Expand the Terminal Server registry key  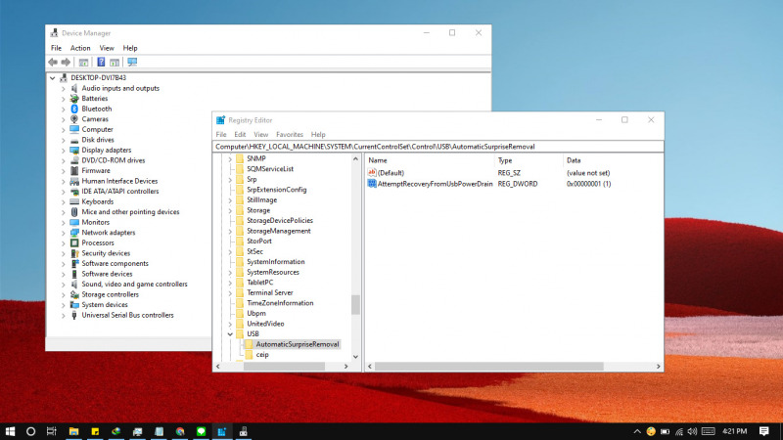tap(230, 292)
